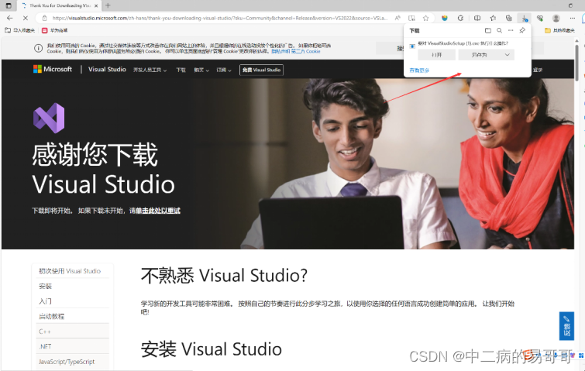Open the browser settings and more menu

click(573, 18)
